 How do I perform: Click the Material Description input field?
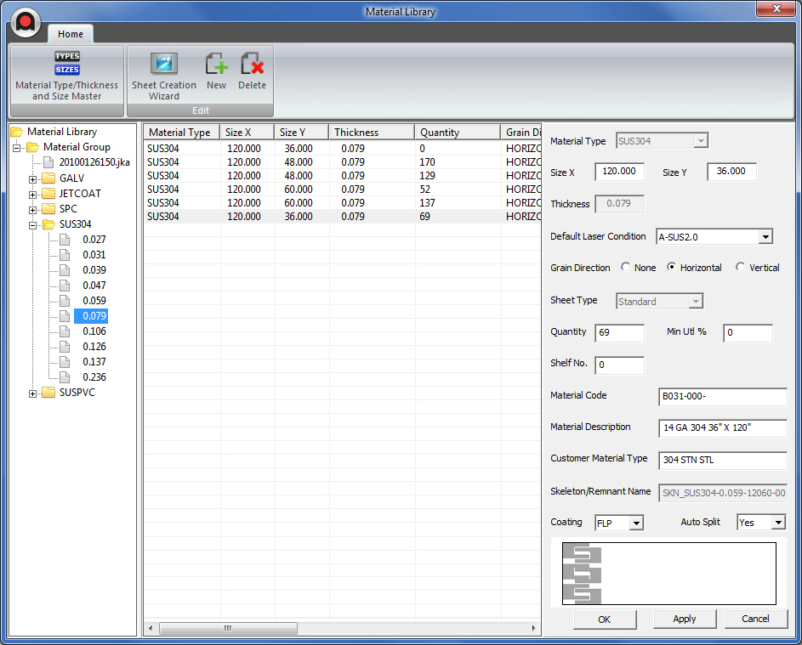pyautogui.click(x=722, y=427)
